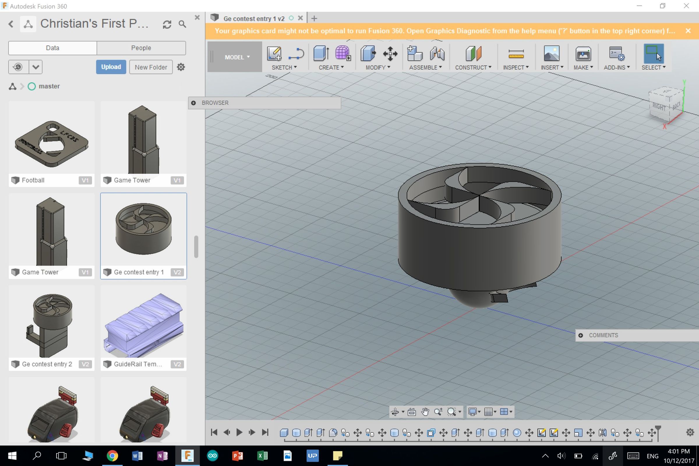The height and width of the screenshot is (466, 699).
Task: Open the display settings dropdown
Action: tap(474, 412)
